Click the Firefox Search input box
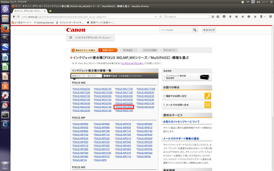 (x=187, y=17)
